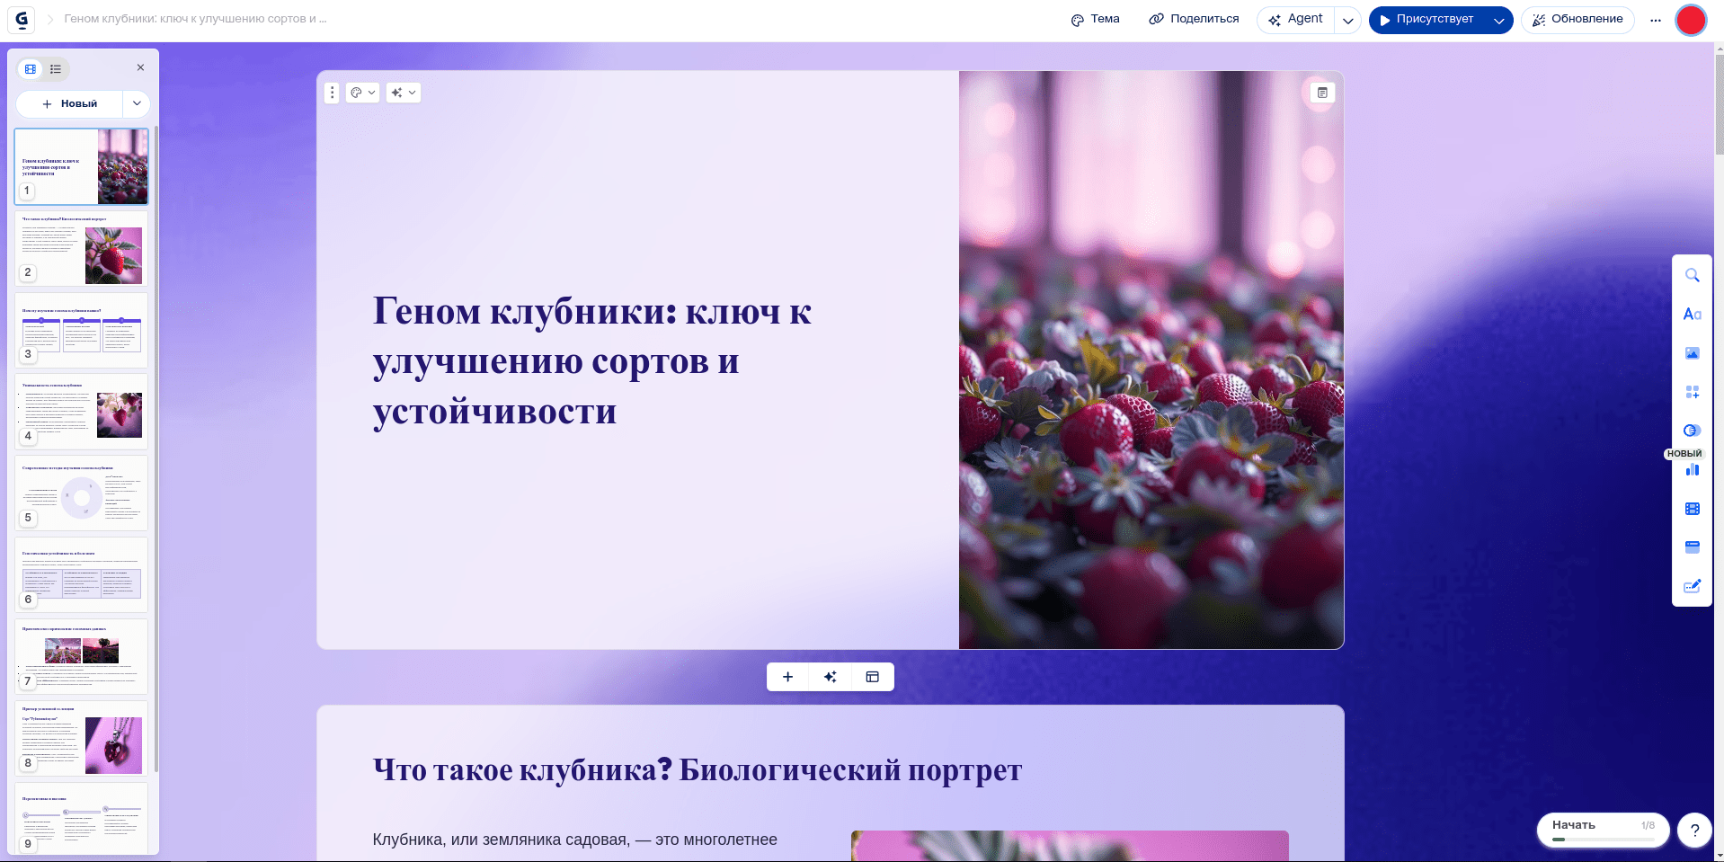Close the slide navigation sidebar
Viewport: 1724px width, 862px height.
tap(140, 67)
